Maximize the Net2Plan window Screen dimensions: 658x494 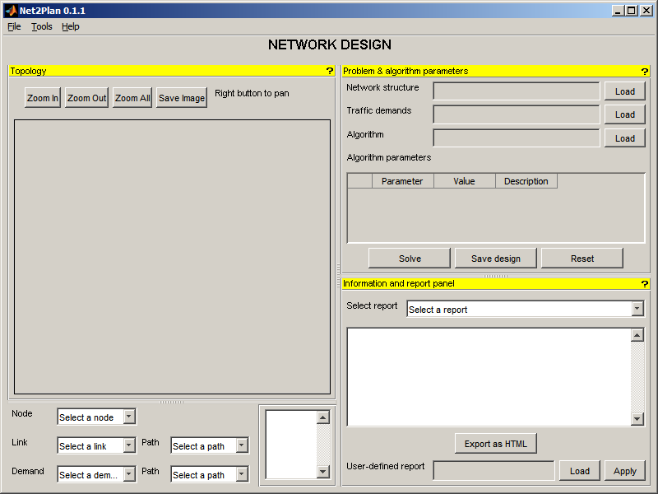click(x=631, y=11)
